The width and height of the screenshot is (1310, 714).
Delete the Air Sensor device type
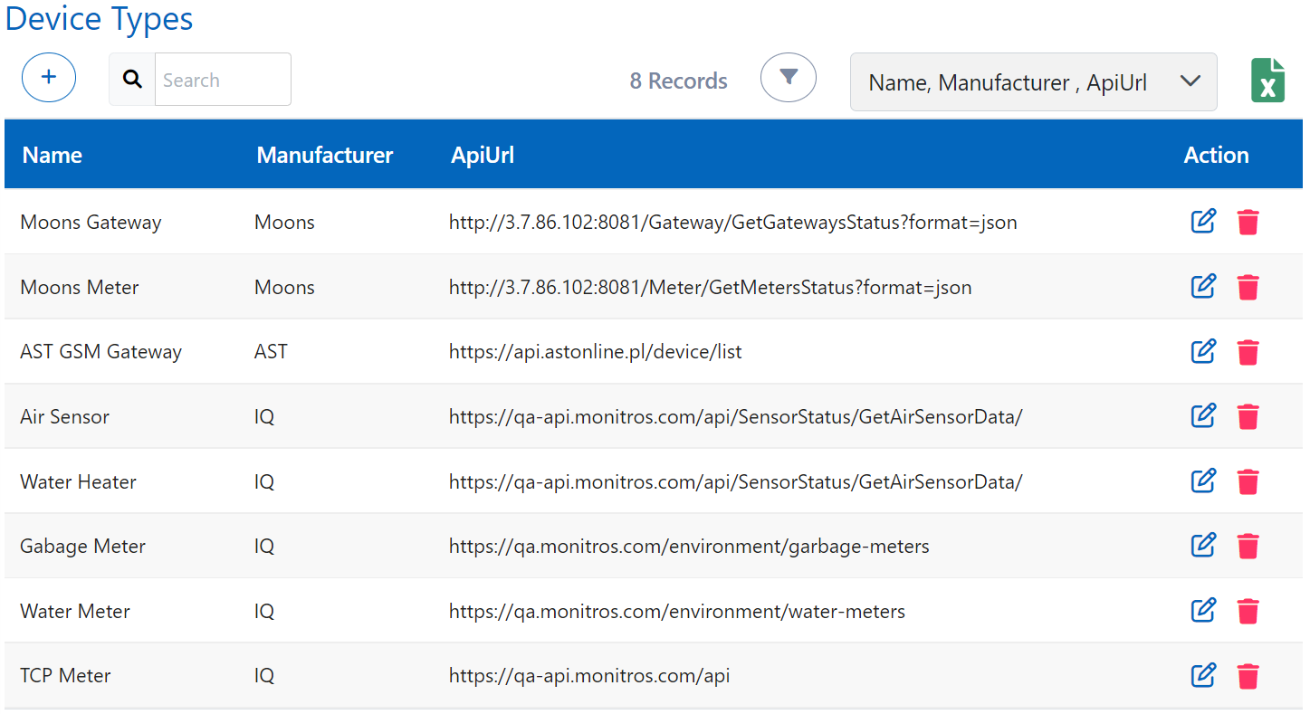click(x=1248, y=416)
